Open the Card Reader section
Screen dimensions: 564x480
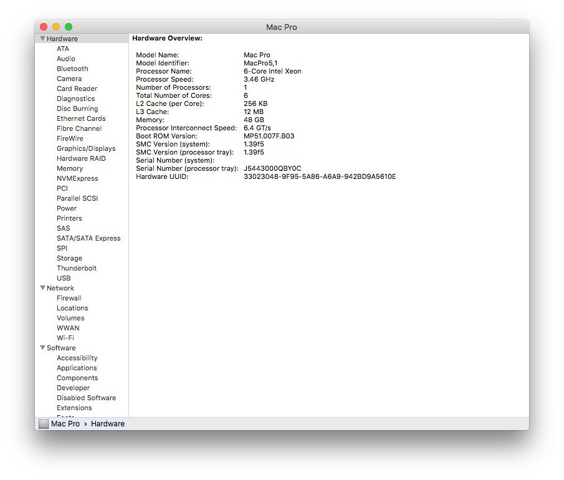click(77, 89)
